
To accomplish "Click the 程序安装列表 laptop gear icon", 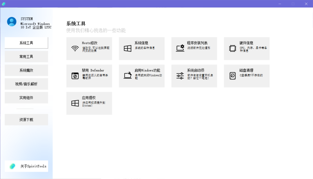I will [180, 48].
